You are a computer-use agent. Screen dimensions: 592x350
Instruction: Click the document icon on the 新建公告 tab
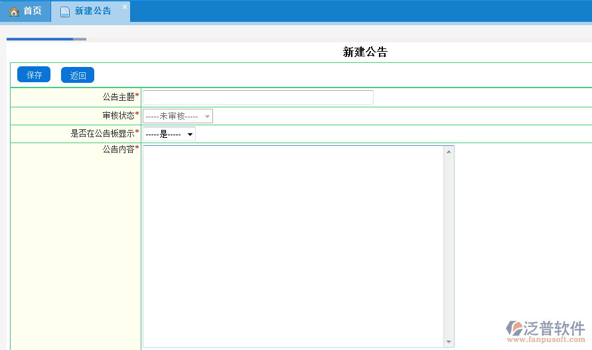(x=65, y=12)
